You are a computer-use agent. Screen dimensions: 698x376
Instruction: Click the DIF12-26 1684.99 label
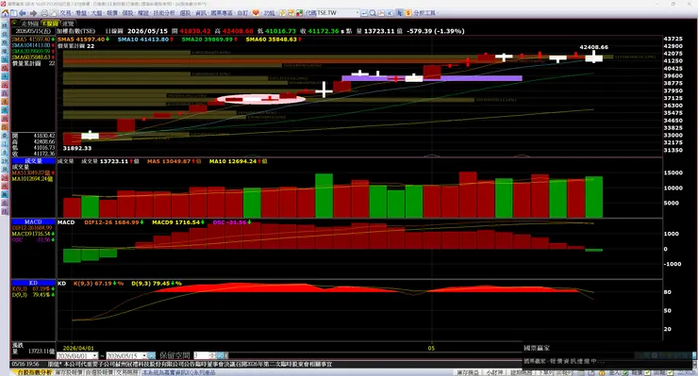coord(111,222)
